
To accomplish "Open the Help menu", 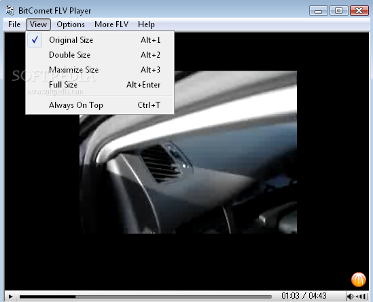I will click(146, 24).
